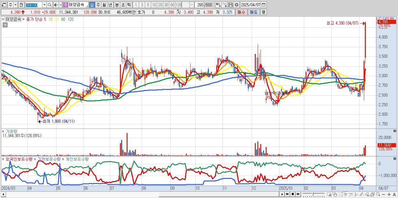
Task: Click the stock code input field 004100
Action: (x=33, y=5)
